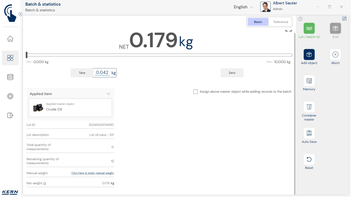
Task: Click the Reset icon
Action: pos(309,159)
